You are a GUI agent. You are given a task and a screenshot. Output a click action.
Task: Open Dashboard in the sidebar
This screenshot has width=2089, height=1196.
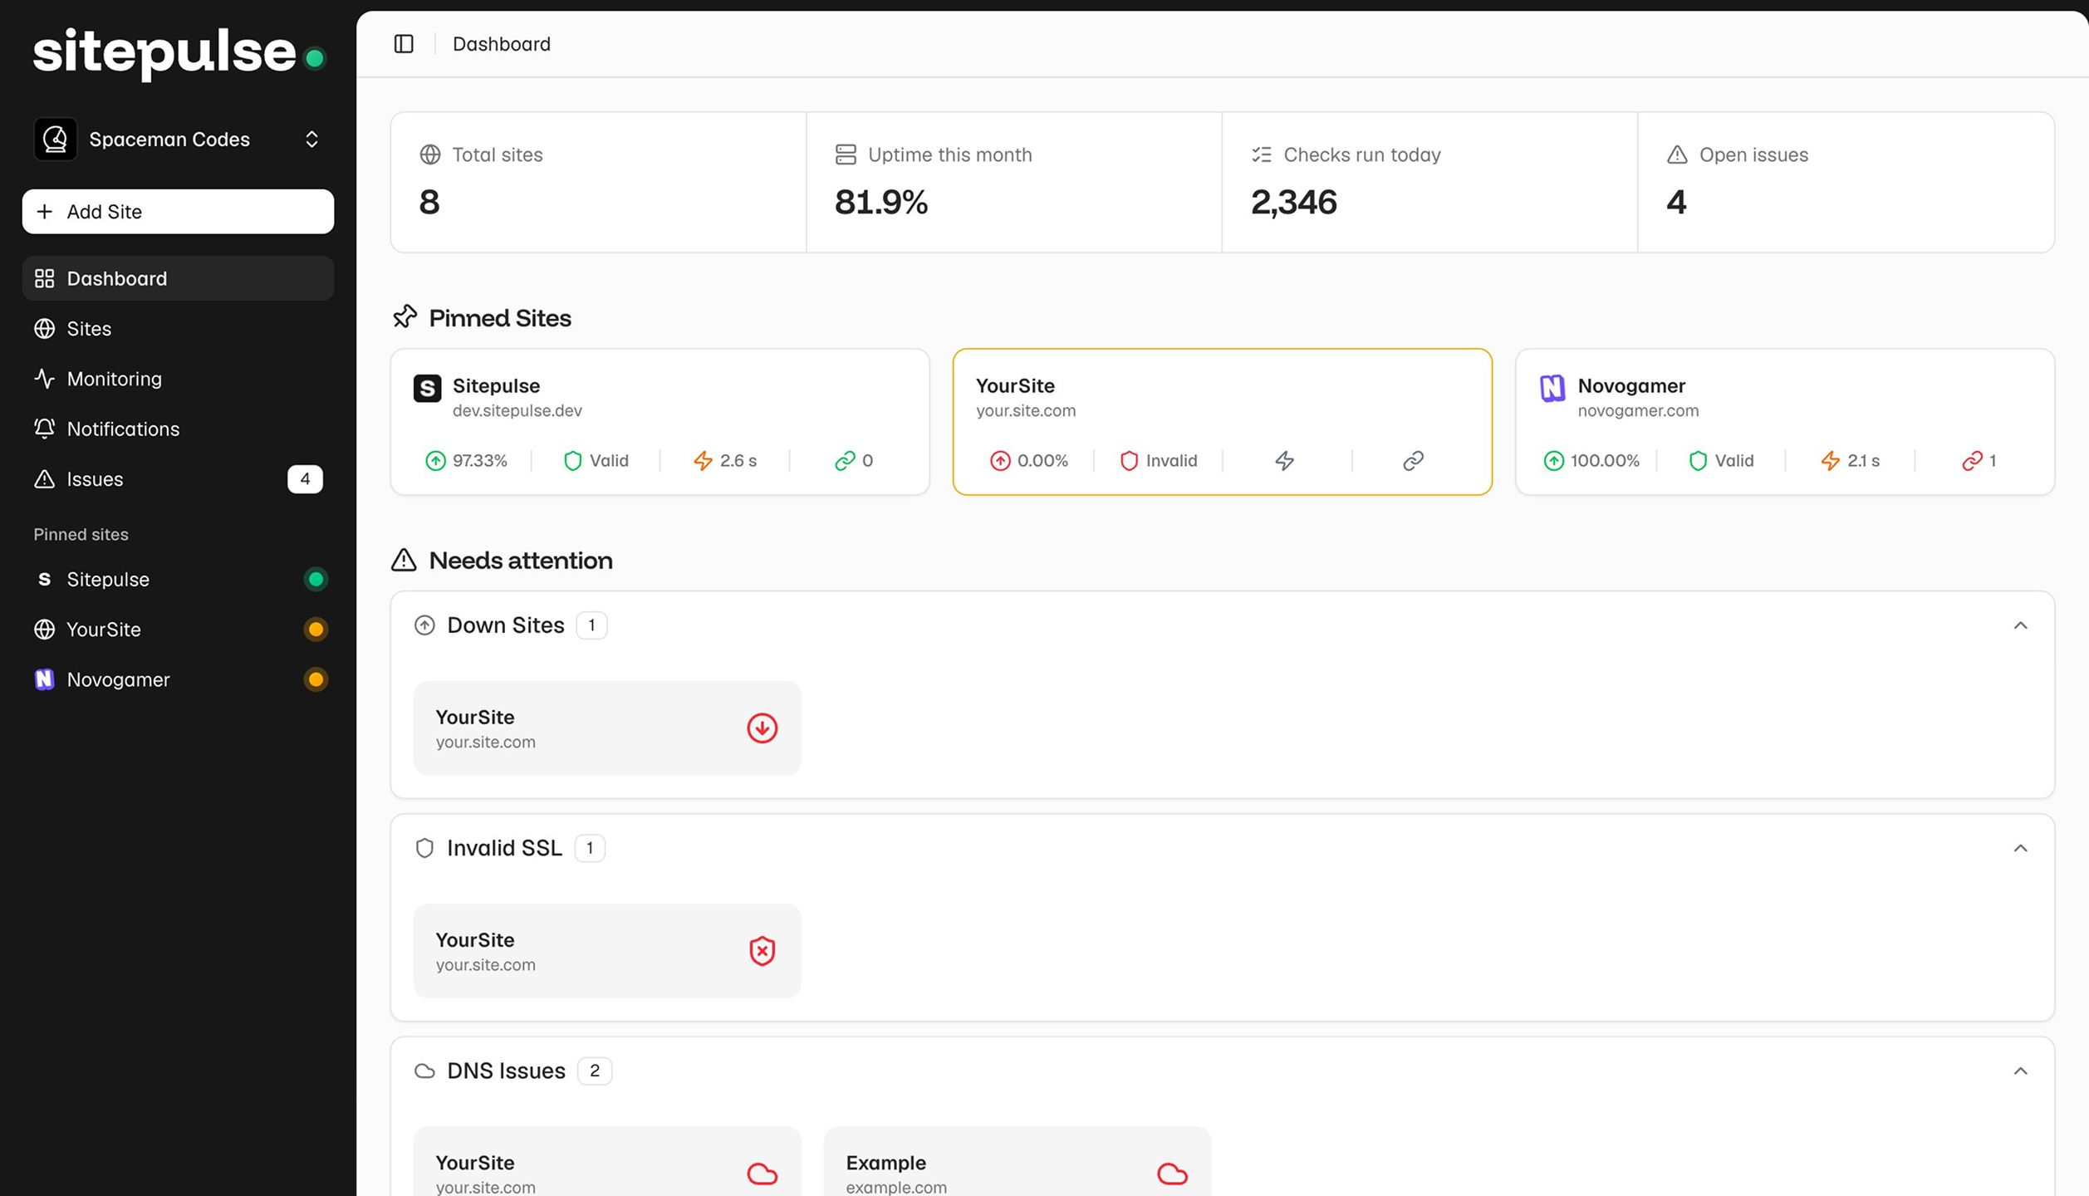(178, 278)
